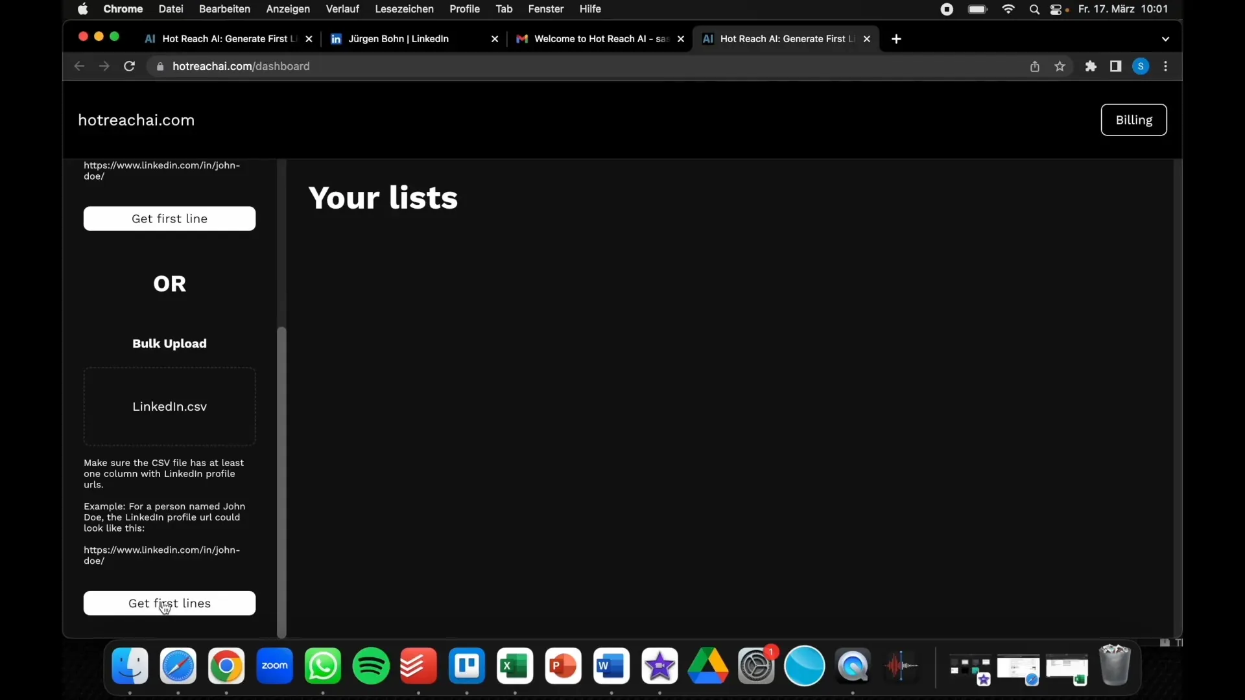Open hotreachai.com dashboard home
This screenshot has height=700, width=1245.
pos(136,120)
